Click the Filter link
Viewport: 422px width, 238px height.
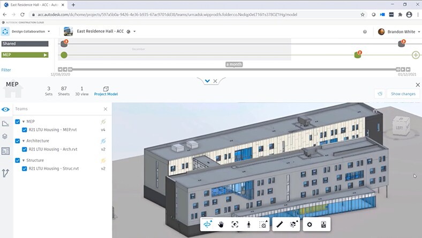click(6, 70)
